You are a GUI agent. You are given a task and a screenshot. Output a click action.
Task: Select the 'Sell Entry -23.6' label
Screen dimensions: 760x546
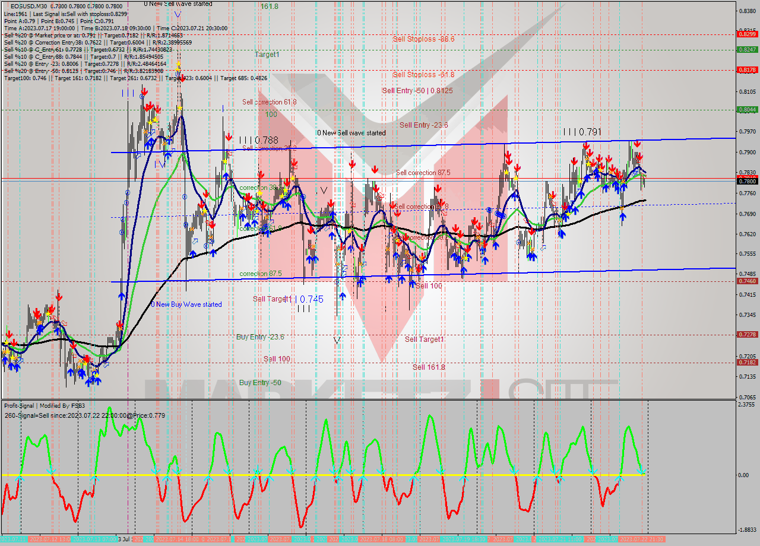tap(423, 125)
